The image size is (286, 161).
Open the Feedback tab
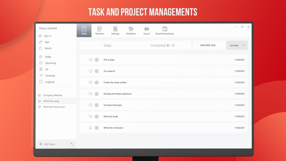click(x=131, y=30)
